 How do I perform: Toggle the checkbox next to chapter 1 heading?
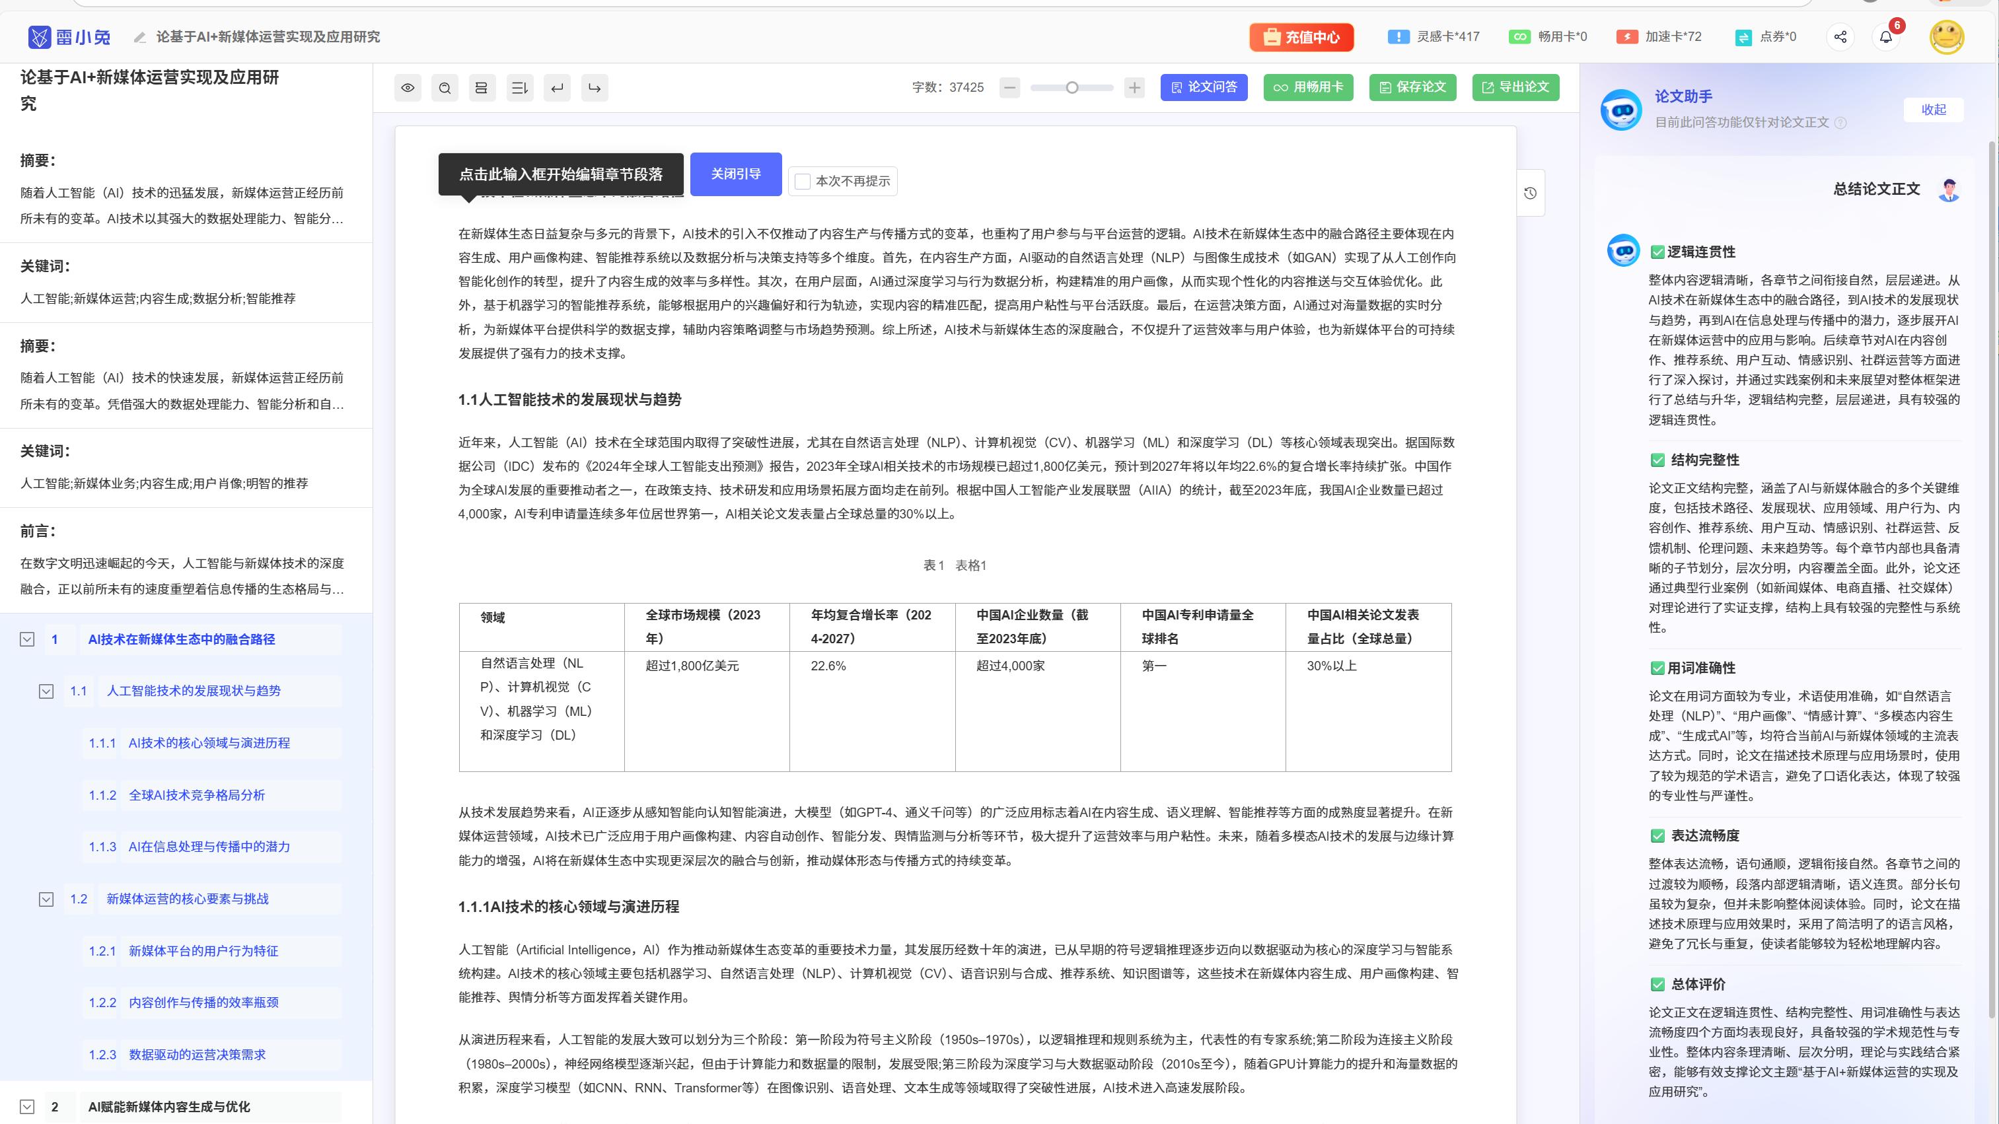click(x=26, y=639)
